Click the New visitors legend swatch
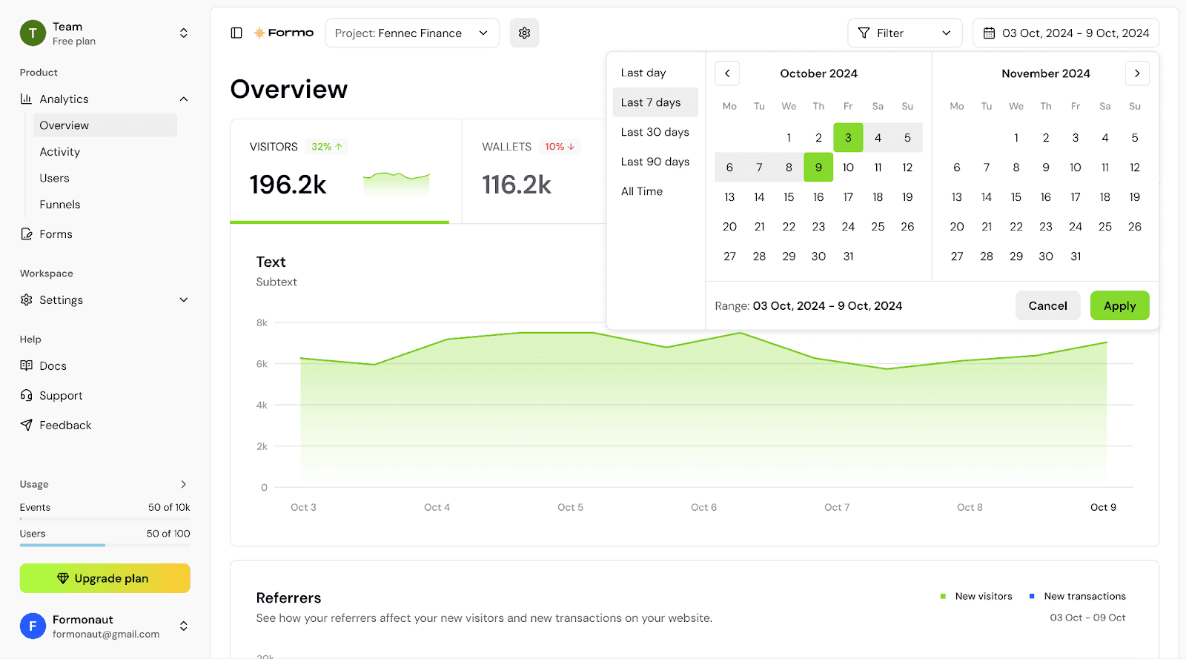1186x659 pixels. click(943, 596)
